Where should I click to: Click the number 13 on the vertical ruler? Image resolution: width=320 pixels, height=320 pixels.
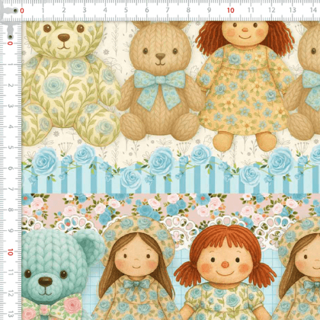(10, 314)
